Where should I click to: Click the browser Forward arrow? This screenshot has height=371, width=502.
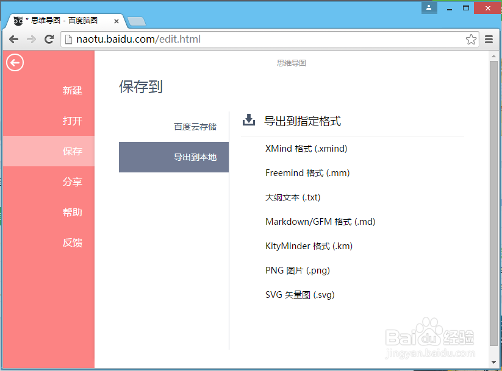click(x=31, y=40)
